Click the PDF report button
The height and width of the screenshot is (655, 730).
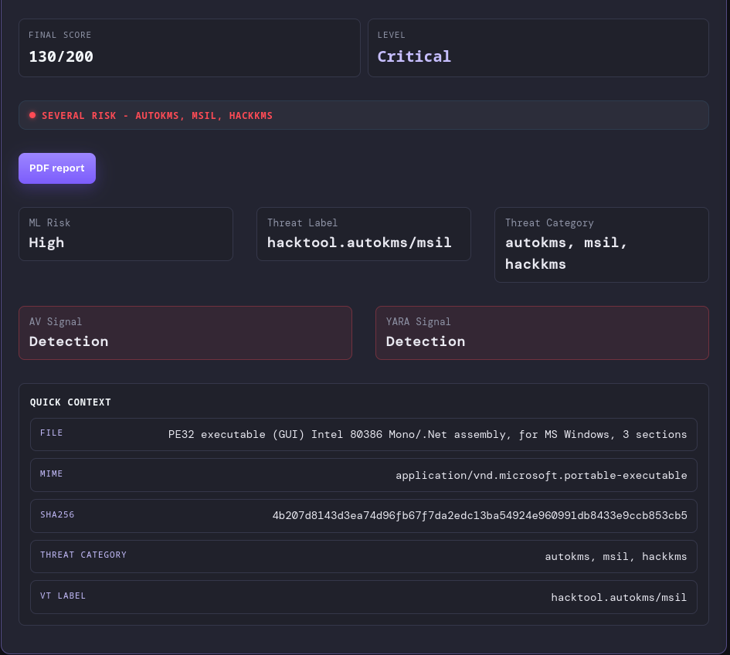tap(57, 168)
